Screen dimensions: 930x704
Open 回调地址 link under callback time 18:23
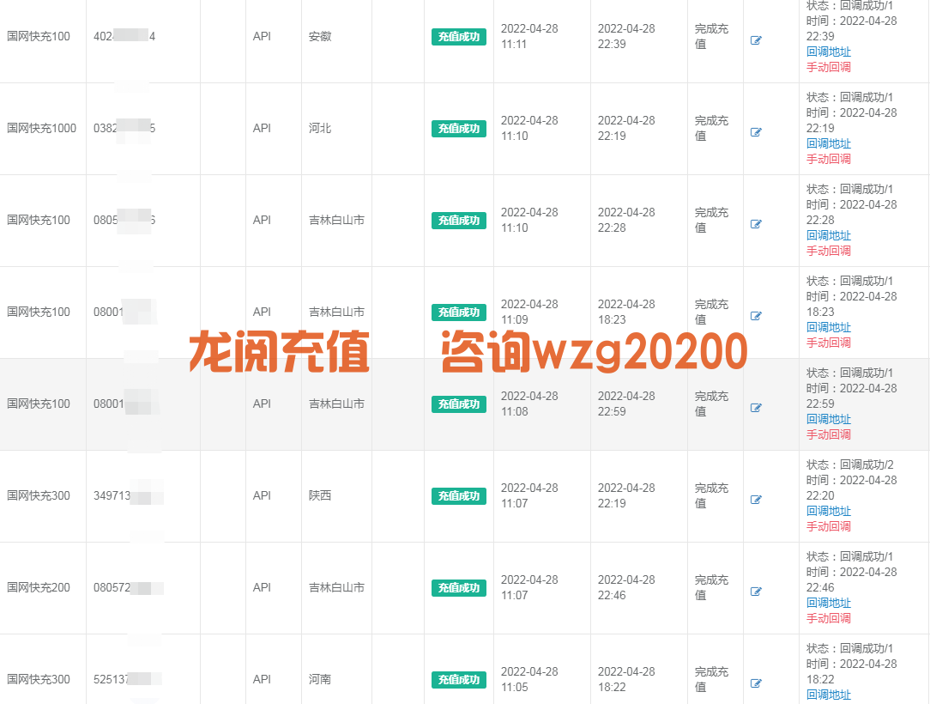click(829, 327)
